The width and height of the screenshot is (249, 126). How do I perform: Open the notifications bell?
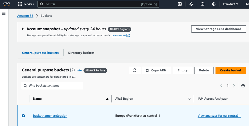pos(191,4)
